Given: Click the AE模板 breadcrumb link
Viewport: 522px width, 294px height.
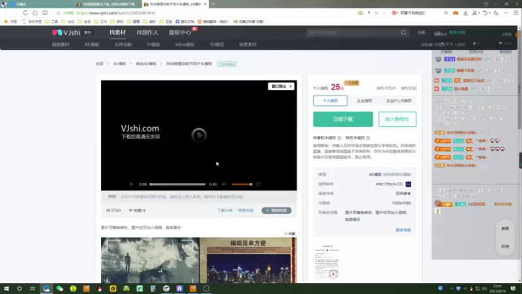Looking at the screenshot, I should (x=119, y=63).
